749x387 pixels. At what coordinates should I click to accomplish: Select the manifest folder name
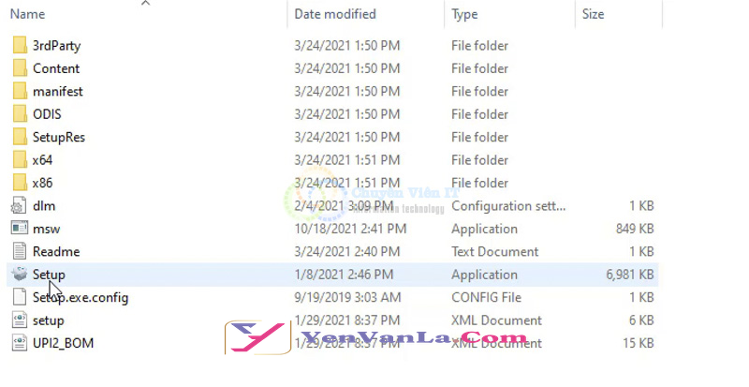click(x=58, y=92)
